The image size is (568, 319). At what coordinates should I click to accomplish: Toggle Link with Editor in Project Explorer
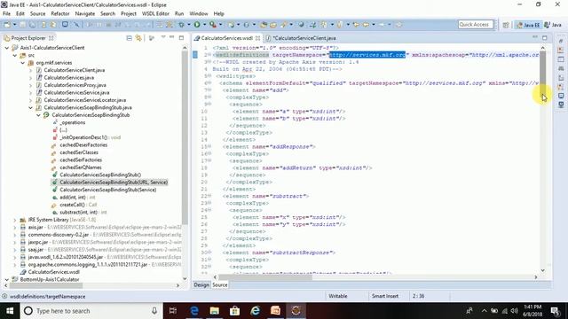pos(138,38)
